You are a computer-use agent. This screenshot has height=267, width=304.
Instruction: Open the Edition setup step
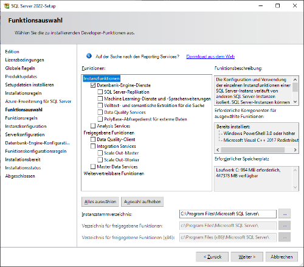(12, 52)
